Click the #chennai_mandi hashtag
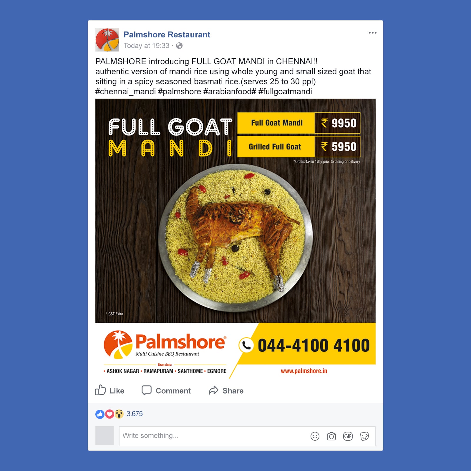The width and height of the screenshot is (471, 471). [x=125, y=92]
